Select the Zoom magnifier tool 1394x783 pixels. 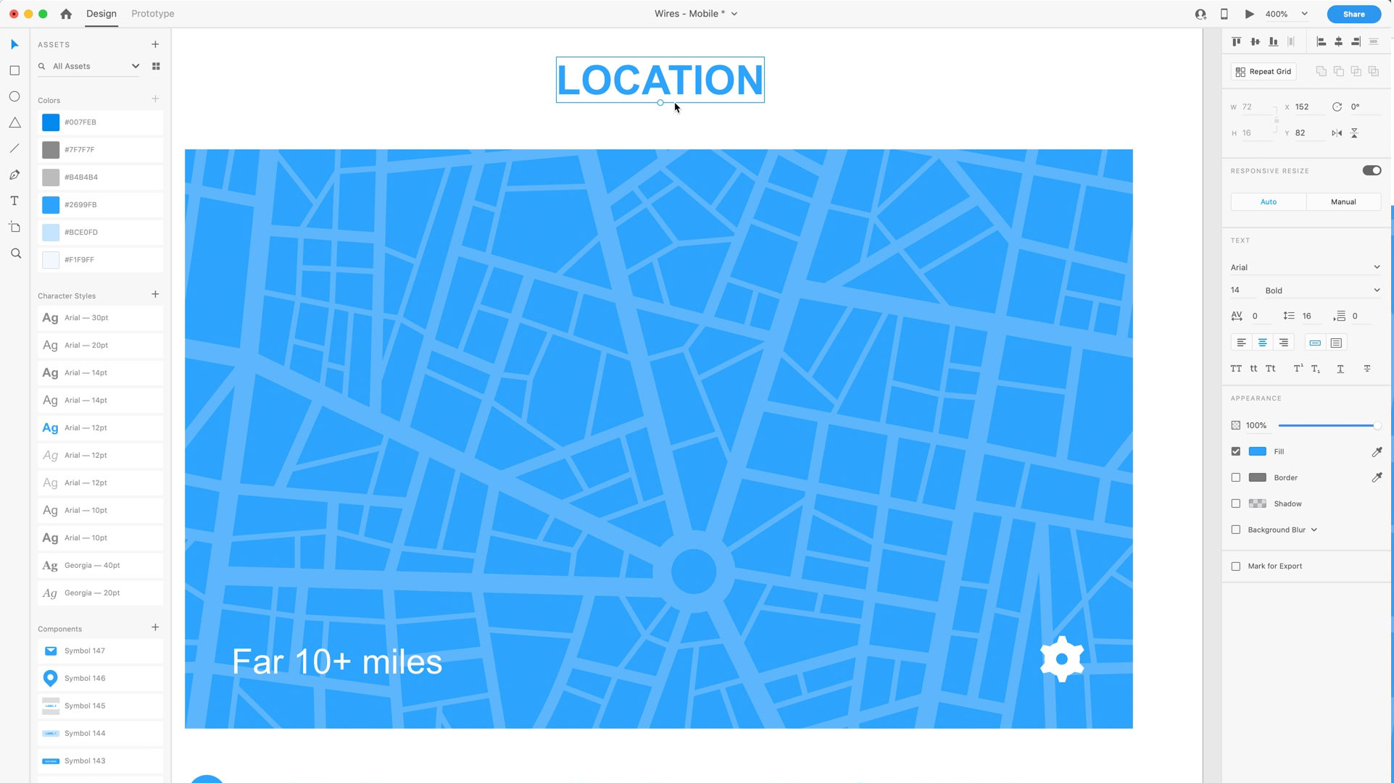15,254
